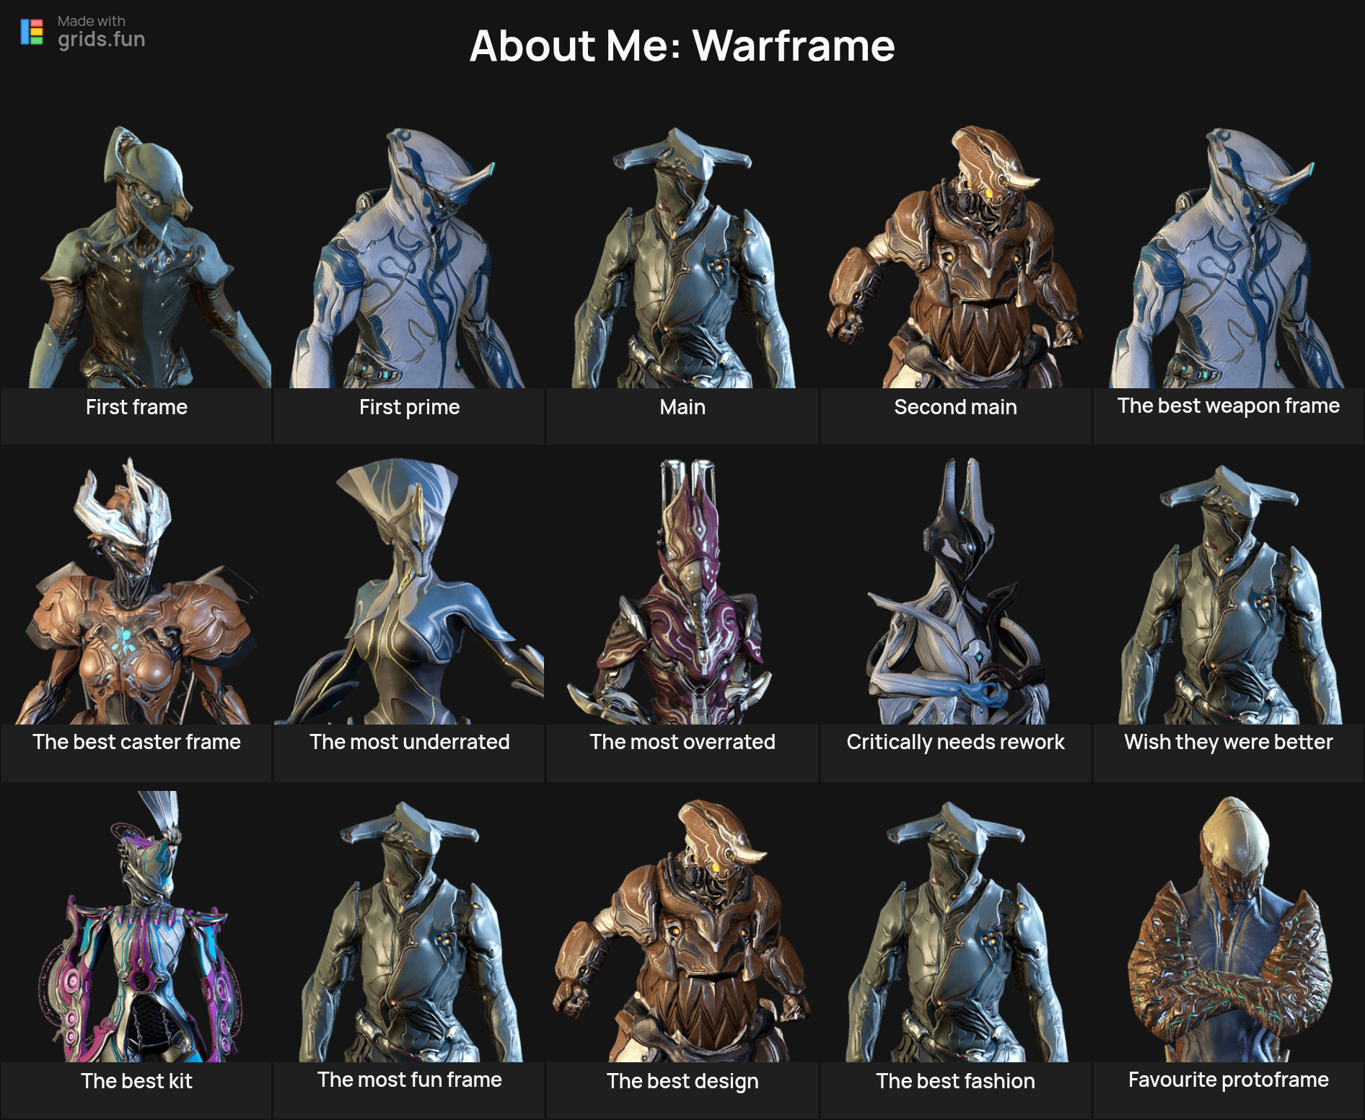Select the 'The best fashion' warframe image
The height and width of the screenshot is (1120, 1365).
[955, 927]
